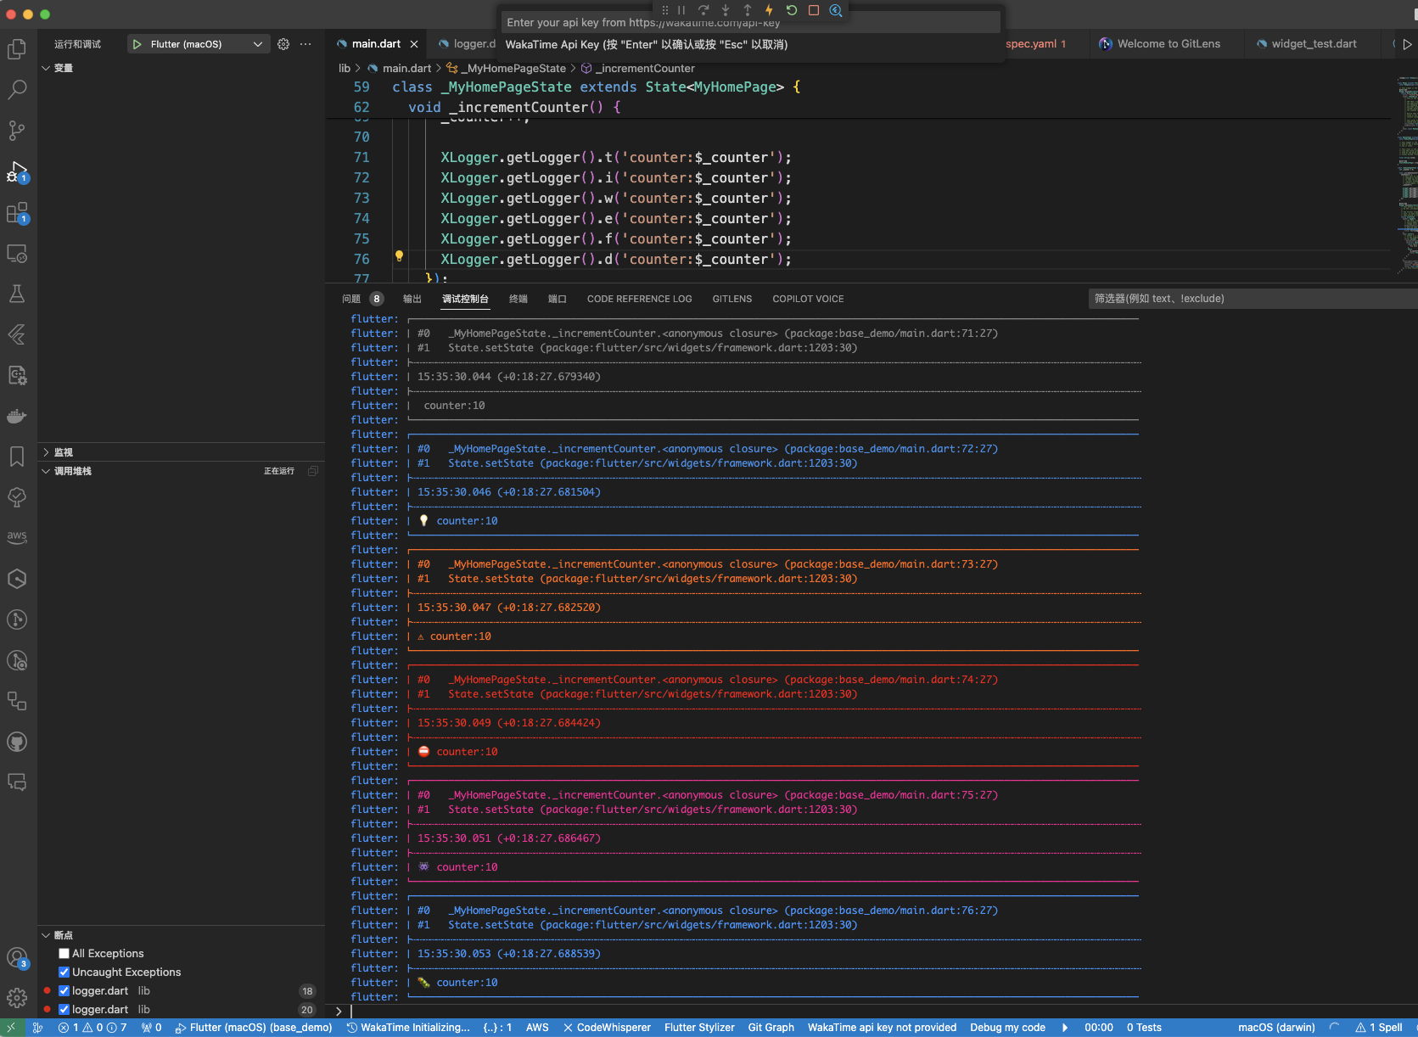Click the editor minimap
The image size is (1418, 1037).
pyautogui.click(x=1407, y=174)
